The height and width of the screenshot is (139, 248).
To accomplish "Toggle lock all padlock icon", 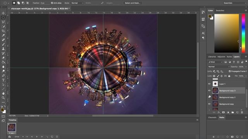I will point(229,76).
